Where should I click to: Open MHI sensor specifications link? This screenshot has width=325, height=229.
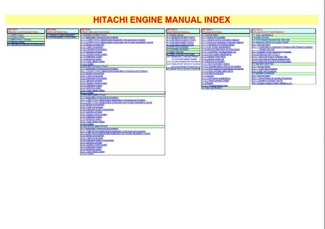pyautogui.click(x=216, y=78)
